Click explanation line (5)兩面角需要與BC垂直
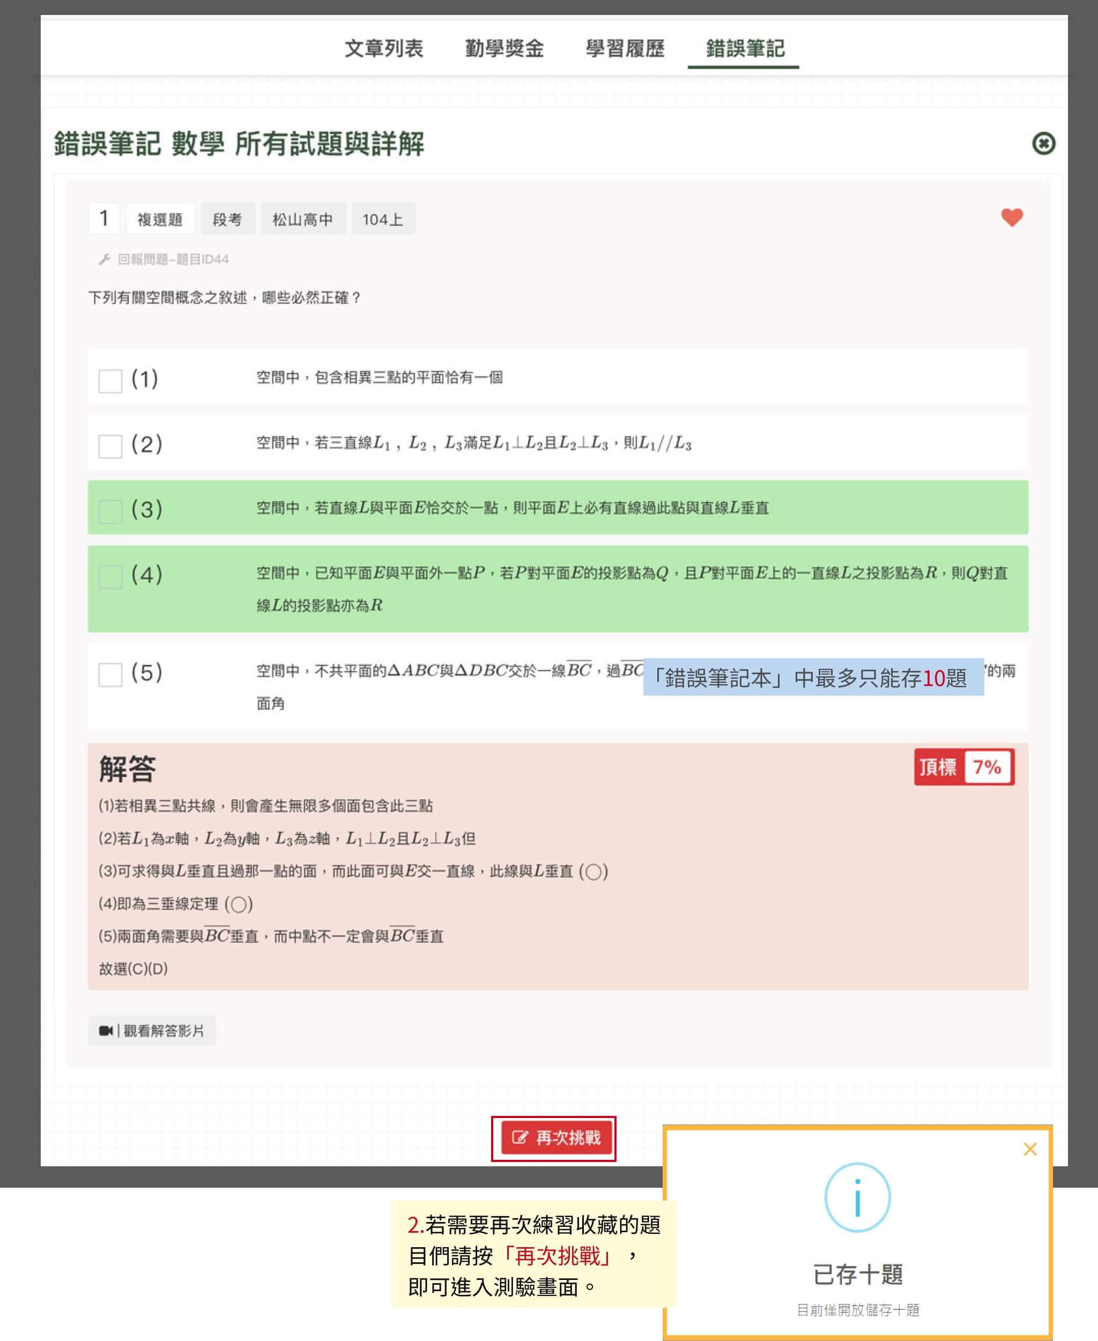Image resolution: width=1098 pixels, height=1341 pixels. 271,935
